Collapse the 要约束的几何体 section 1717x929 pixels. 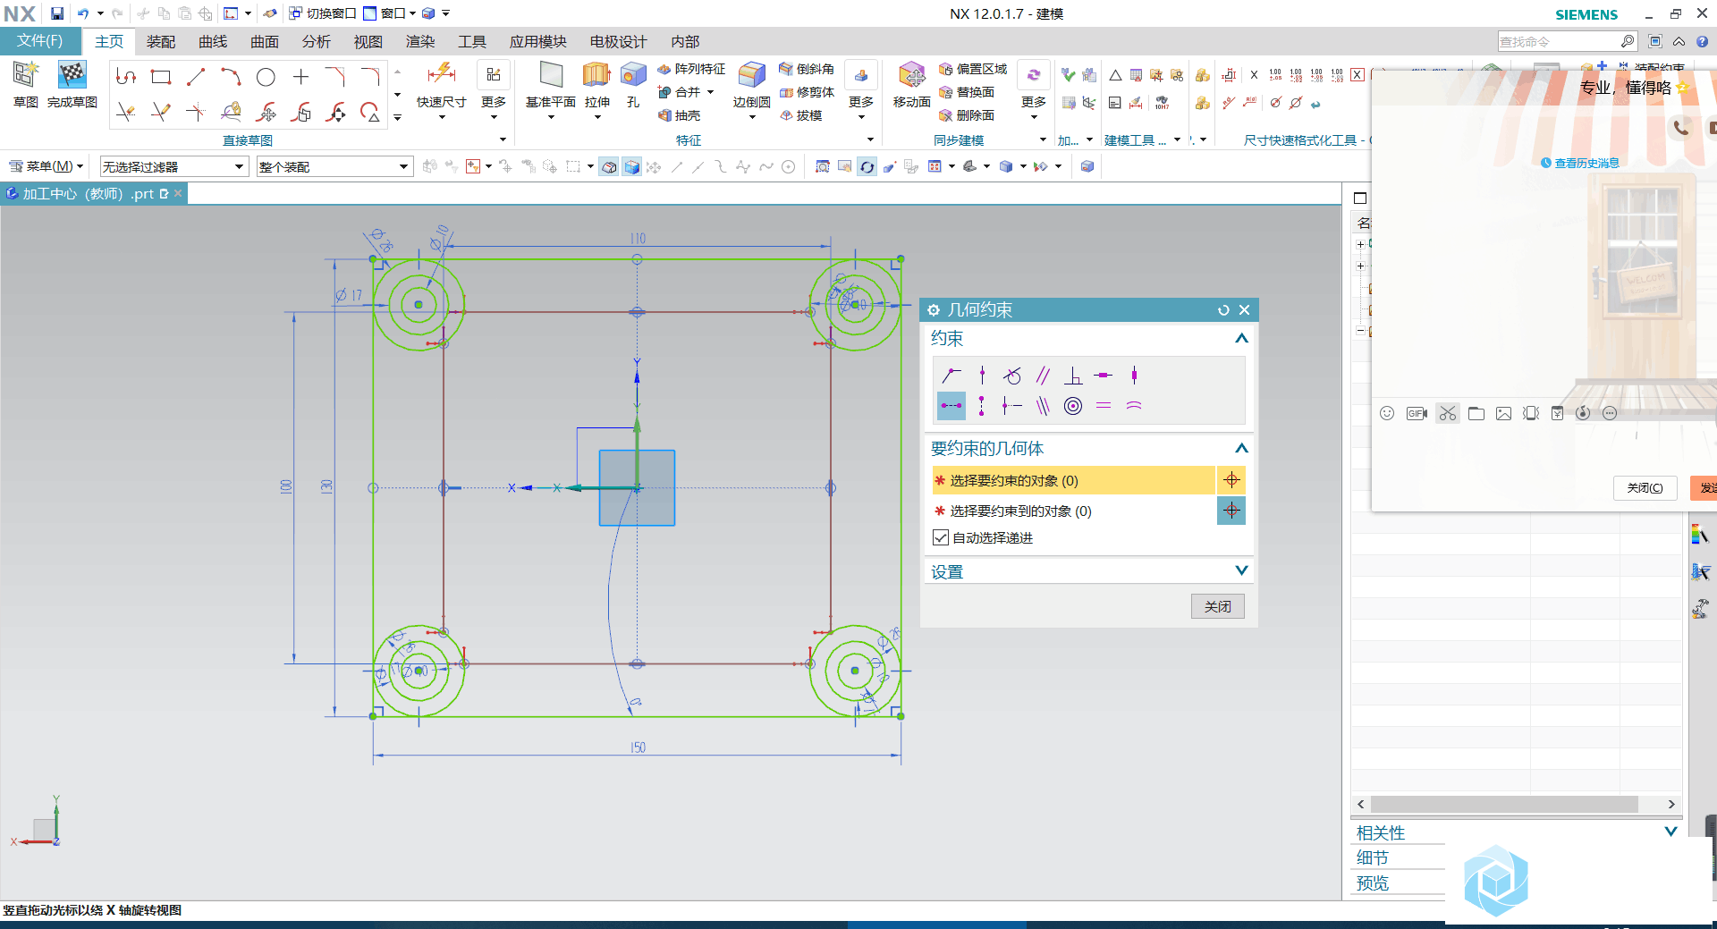point(1241,448)
